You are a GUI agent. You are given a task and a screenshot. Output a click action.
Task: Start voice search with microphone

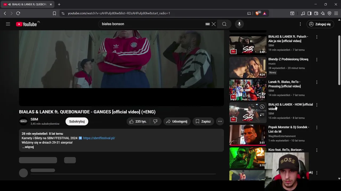(x=239, y=24)
